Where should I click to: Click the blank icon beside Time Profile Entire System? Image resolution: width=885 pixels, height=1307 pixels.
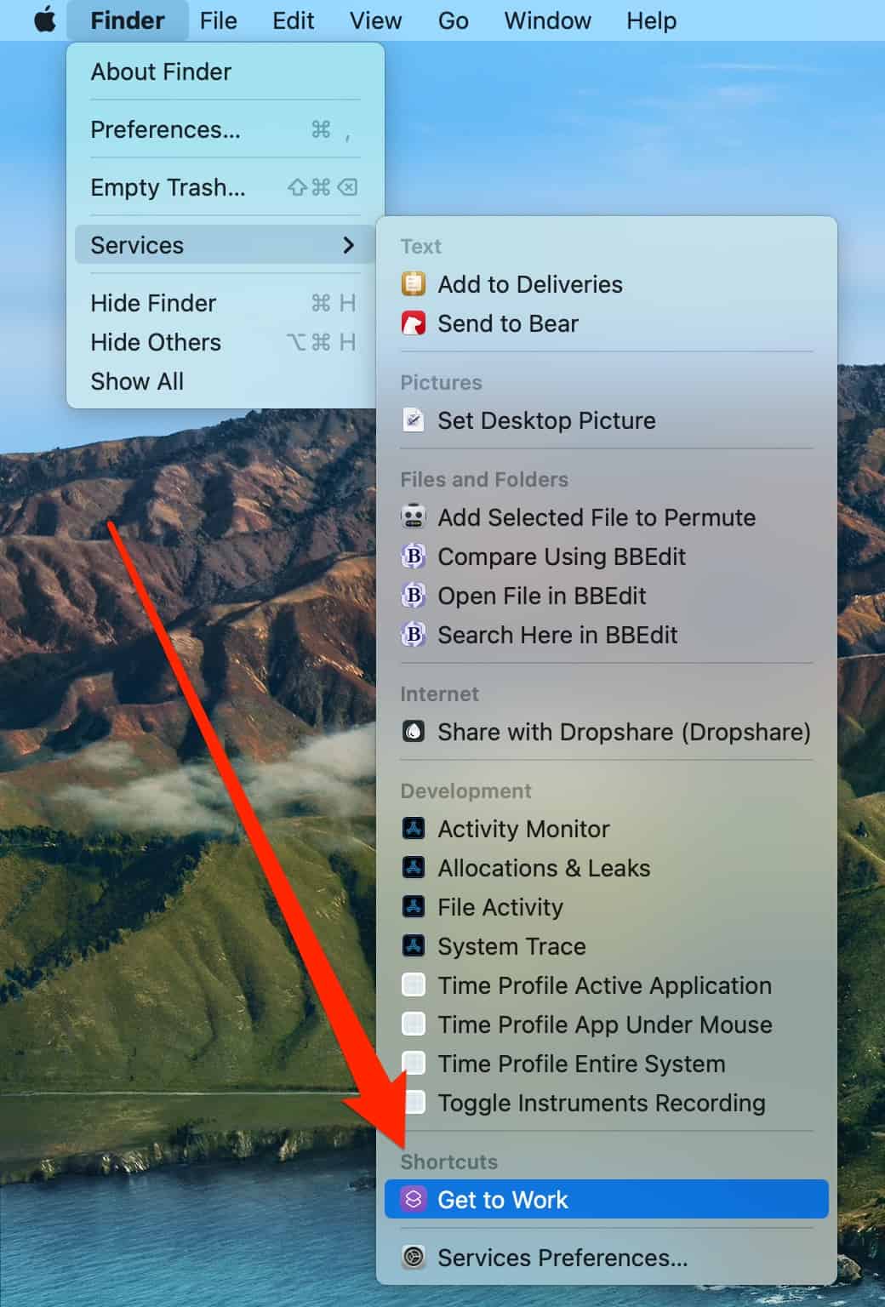(x=414, y=1064)
